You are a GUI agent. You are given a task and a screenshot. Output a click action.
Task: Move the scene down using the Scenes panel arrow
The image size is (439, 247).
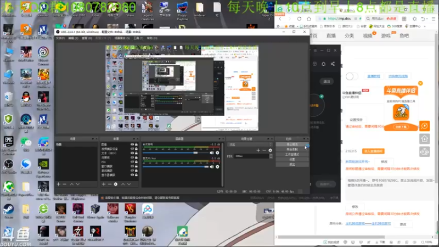click(x=78, y=184)
